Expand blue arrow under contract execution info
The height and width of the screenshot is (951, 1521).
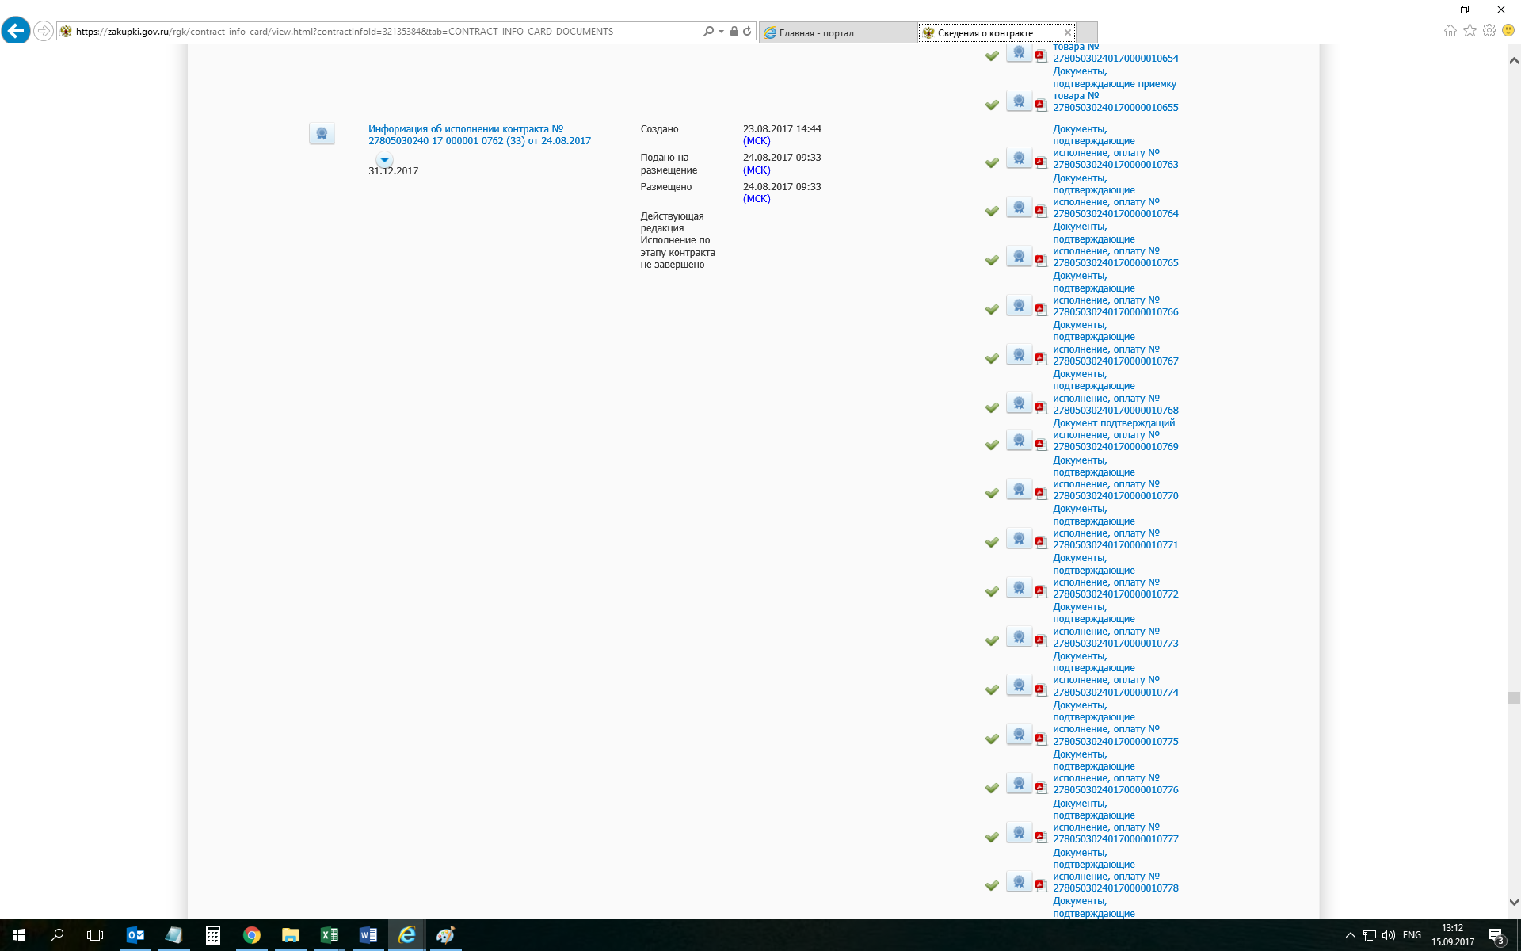pyautogui.click(x=384, y=160)
